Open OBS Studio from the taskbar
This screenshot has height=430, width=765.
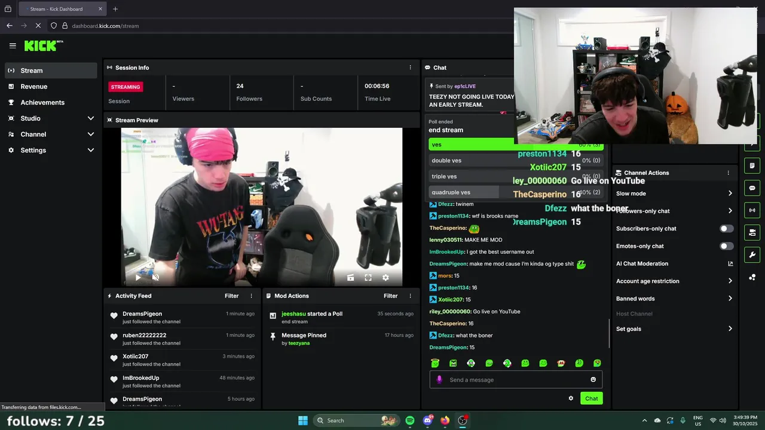tap(463, 420)
